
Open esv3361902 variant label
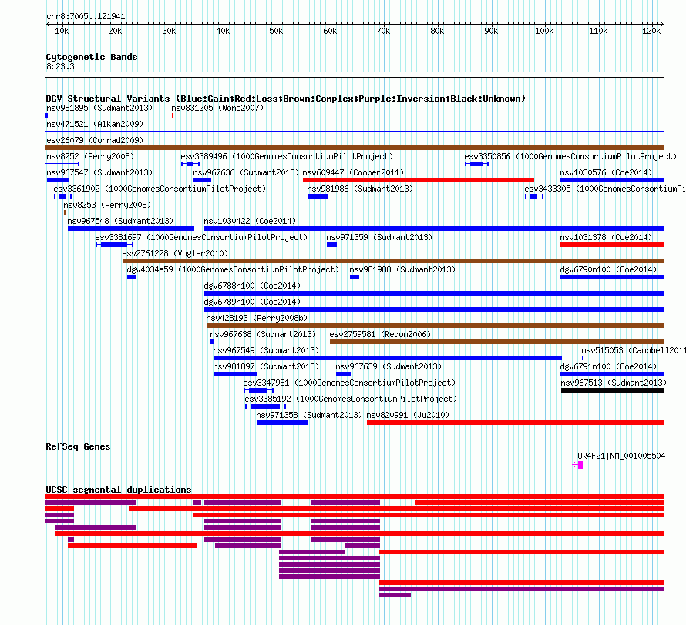[160, 189]
